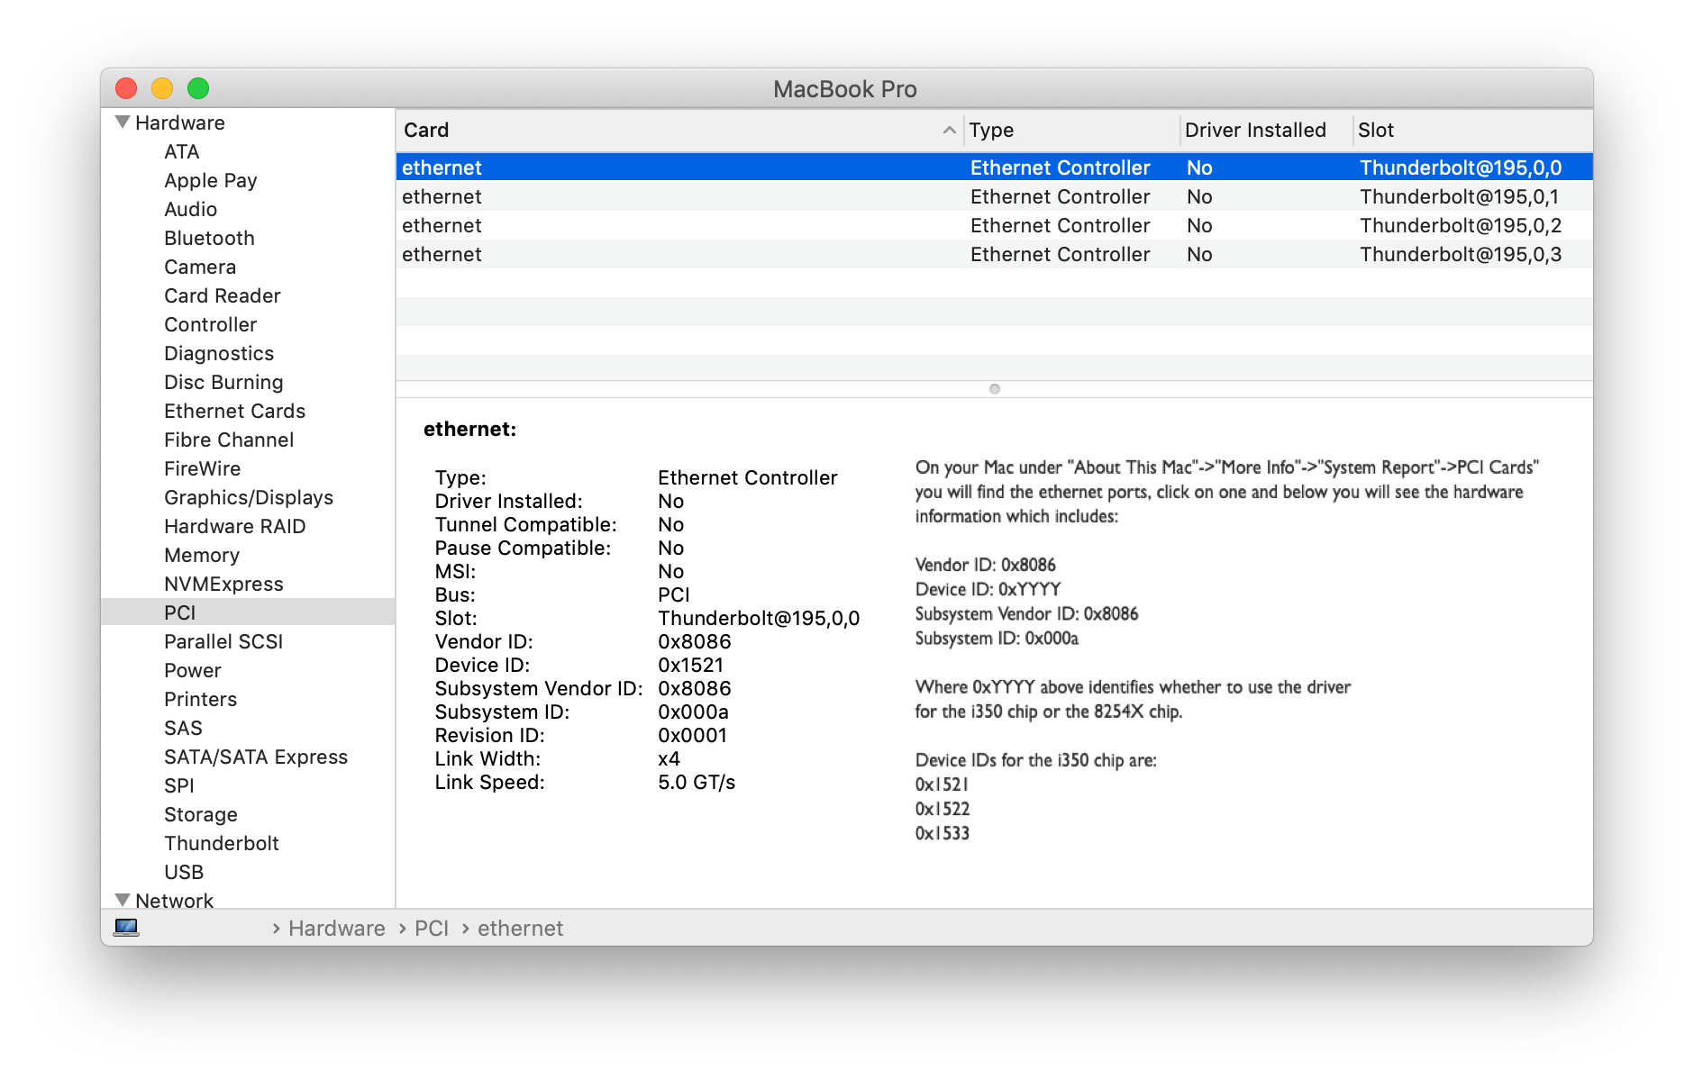Select ethernet row with slot Thunderbolt@195,0,3
Image resolution: width=1694 pixels, height=1079 pixels.
point(994,254)
